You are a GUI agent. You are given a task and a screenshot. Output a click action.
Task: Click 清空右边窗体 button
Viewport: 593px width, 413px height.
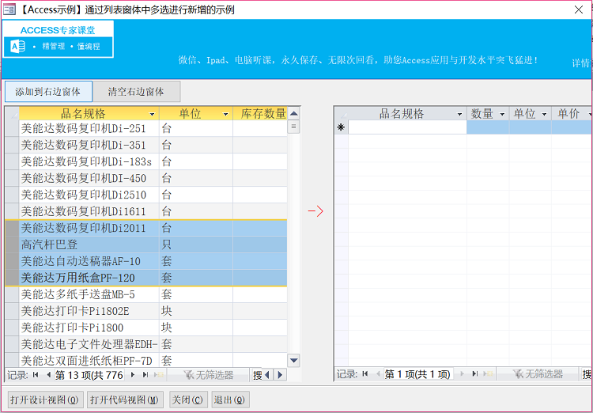pyautogui.click(x=136, y=92)
